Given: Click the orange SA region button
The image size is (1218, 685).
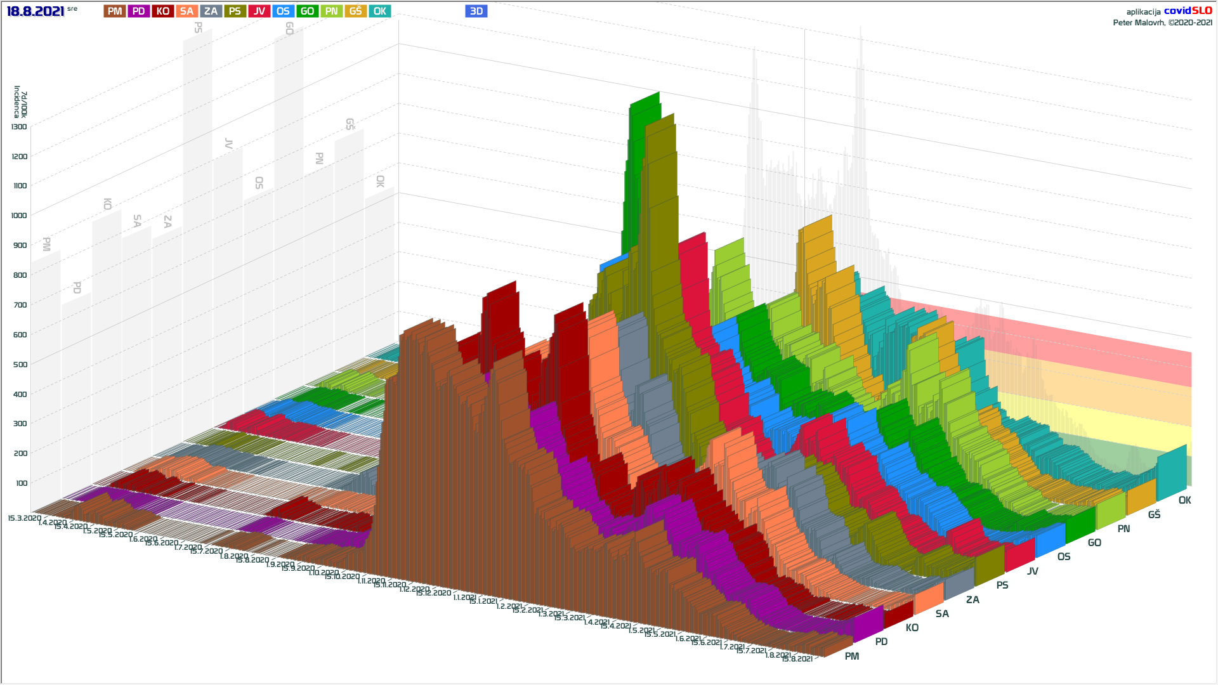Looking at the screenshot, I should coord(187,11).
